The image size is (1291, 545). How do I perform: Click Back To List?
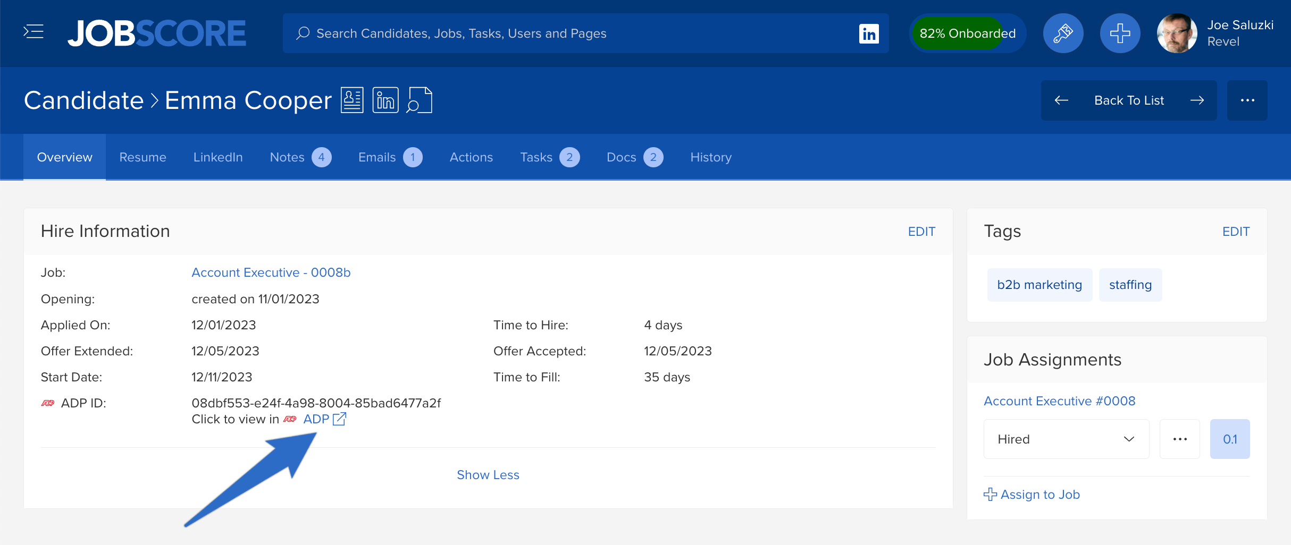pos(1129,100)
